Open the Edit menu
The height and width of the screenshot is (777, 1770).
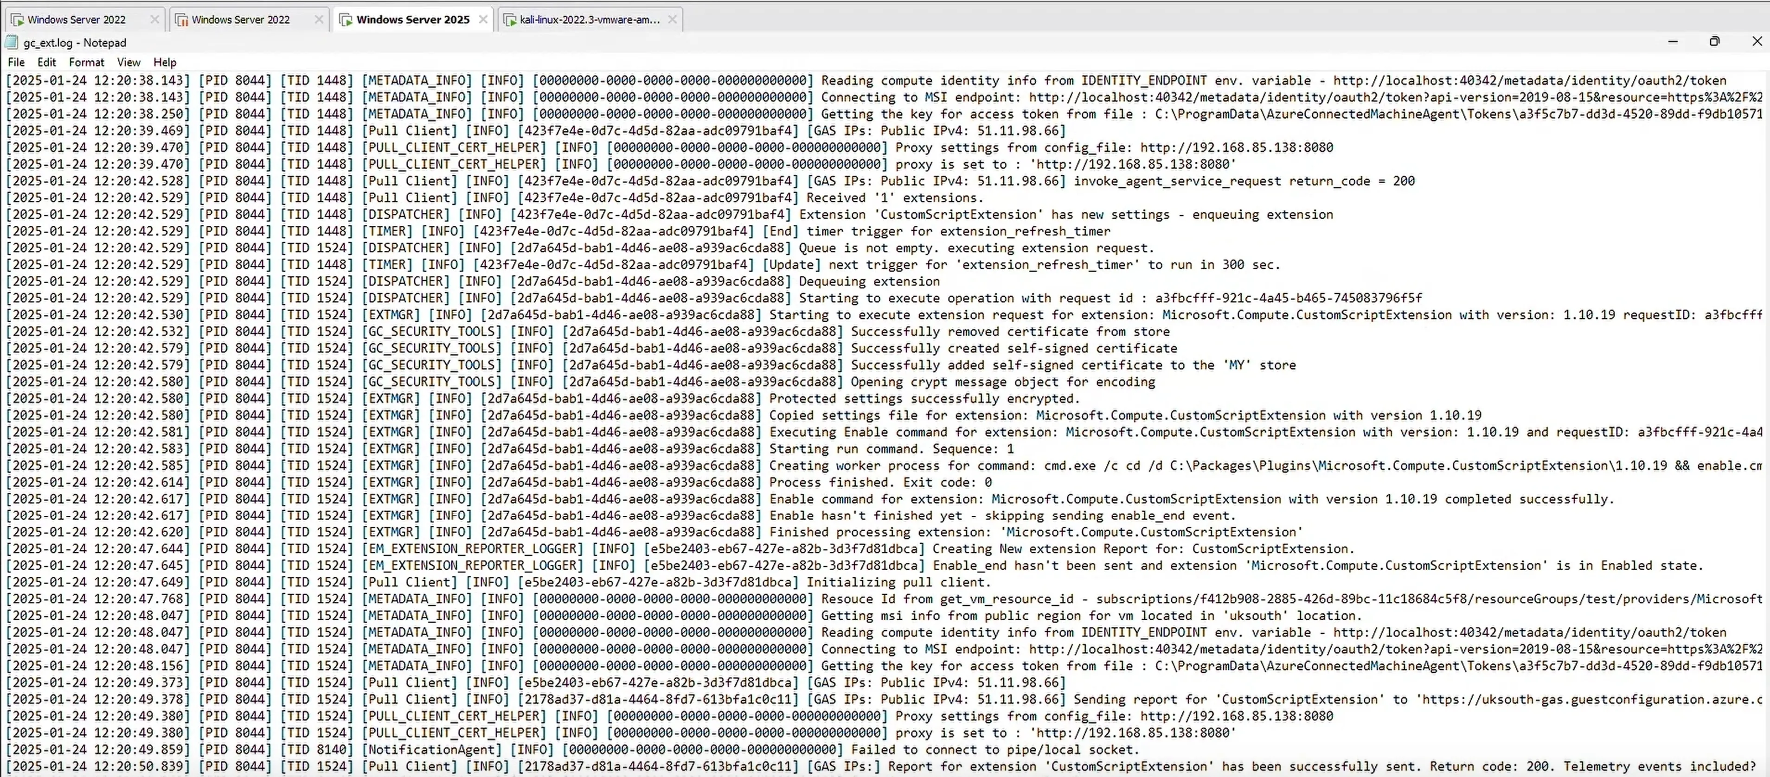47,62
